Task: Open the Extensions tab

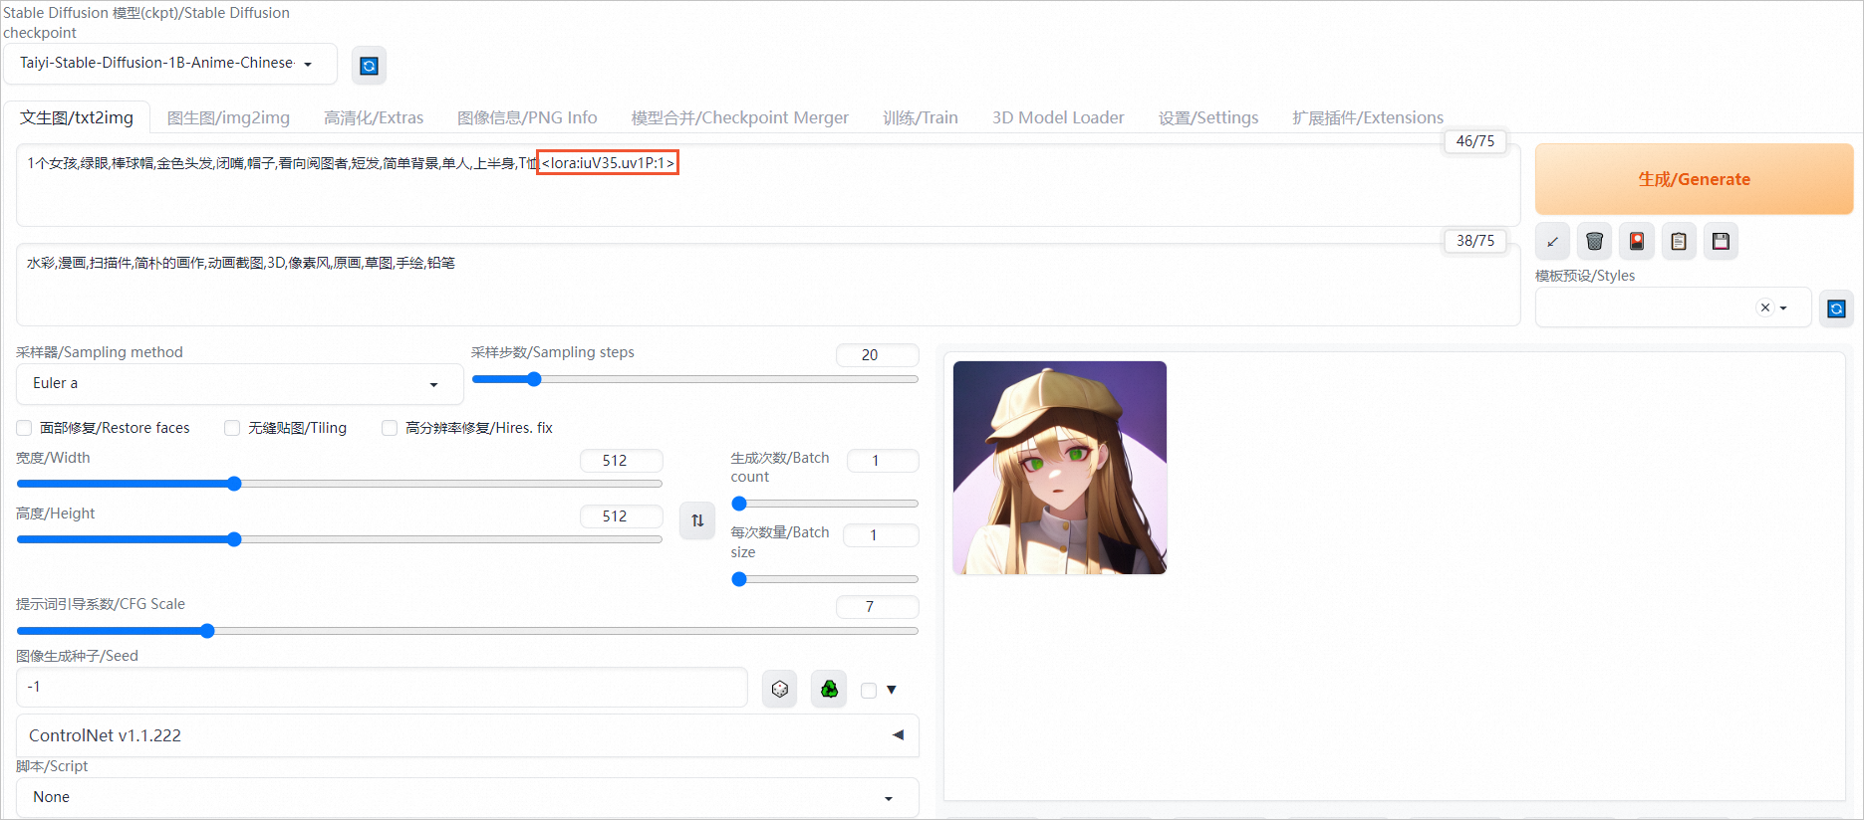Action: click(1368, 117)
